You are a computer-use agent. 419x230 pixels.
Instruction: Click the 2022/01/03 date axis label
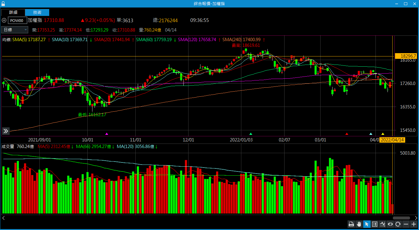[241, 140]
